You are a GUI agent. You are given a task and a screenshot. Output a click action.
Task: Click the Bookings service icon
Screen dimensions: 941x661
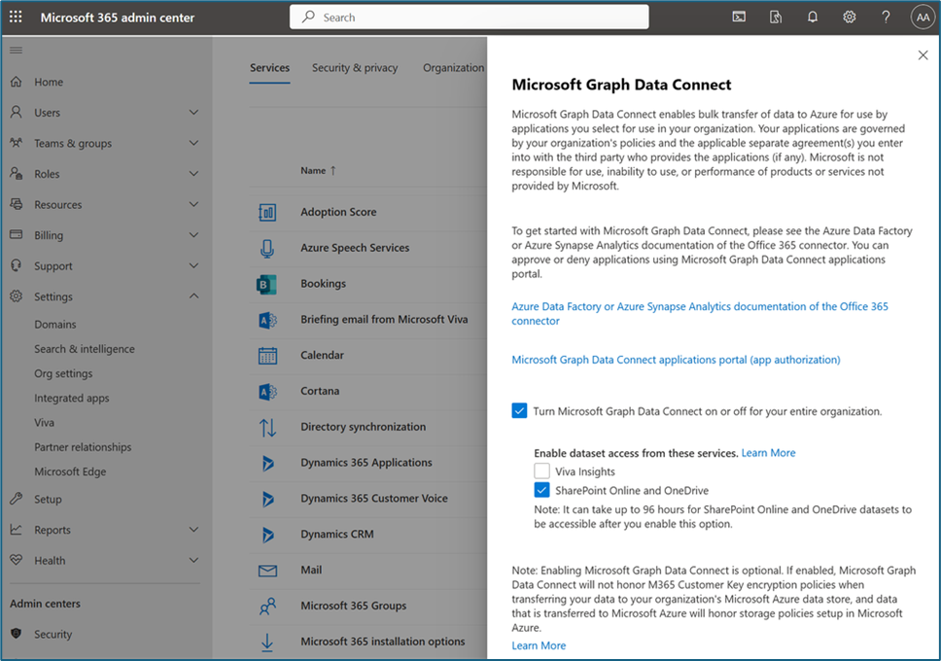pyautogui.click(x=267, y=284)
